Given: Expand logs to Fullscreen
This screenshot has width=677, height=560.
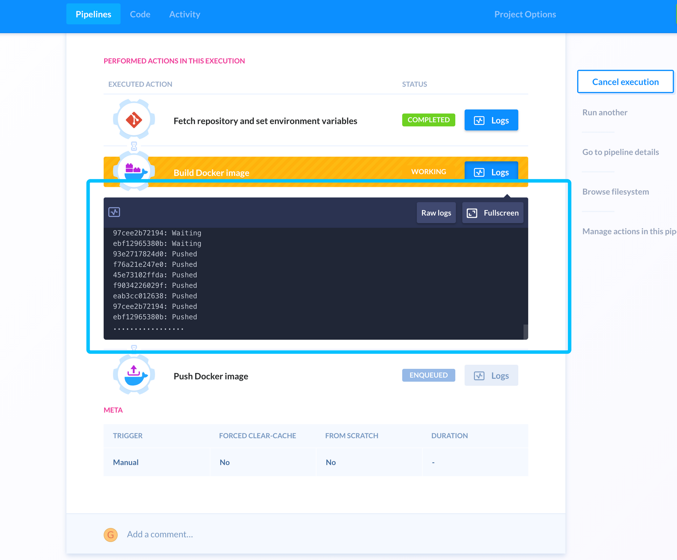Looking at the screenshot, I should (493, 213).
